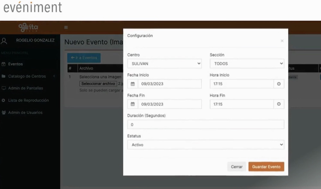Open Admin de Usuarios menu item

click(25, 112)
